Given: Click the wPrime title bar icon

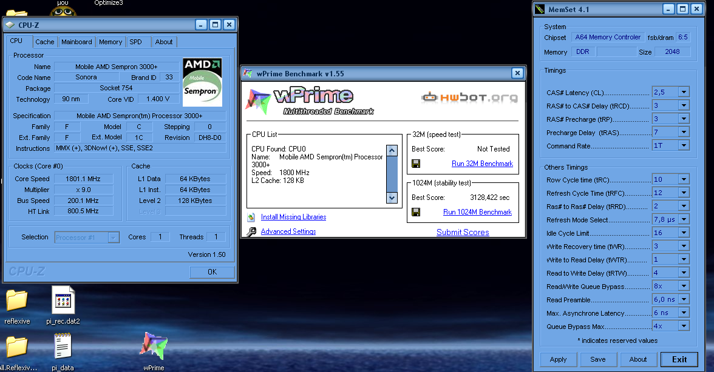Looking at the screenshot, I should (x=248, y=73).
